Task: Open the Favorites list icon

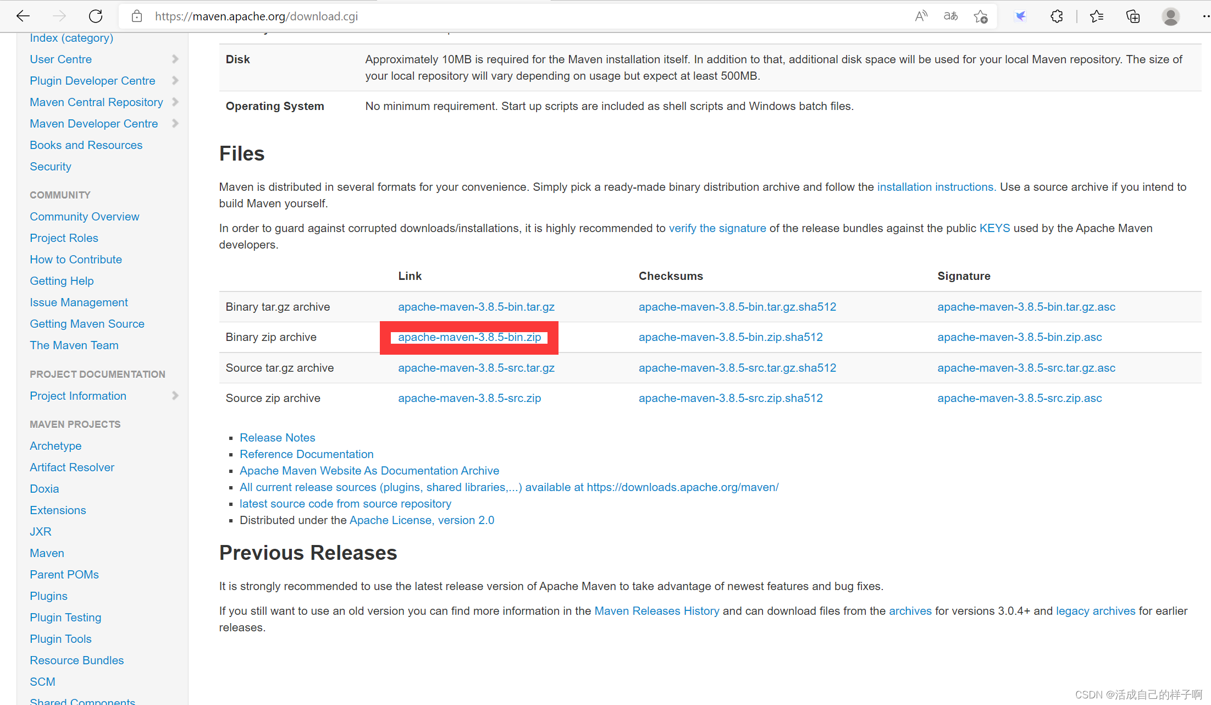Action: (1097, 16)
